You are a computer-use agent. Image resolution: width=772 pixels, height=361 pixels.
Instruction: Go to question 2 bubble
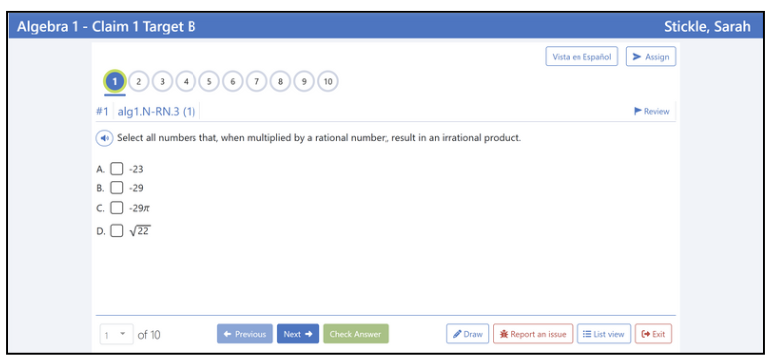[139, 82]
